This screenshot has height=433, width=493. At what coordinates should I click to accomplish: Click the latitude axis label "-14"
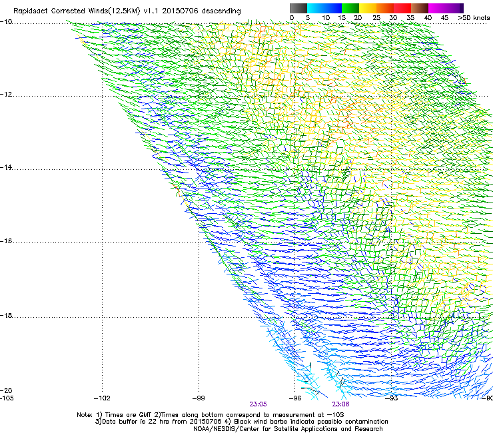click(6, 167)
